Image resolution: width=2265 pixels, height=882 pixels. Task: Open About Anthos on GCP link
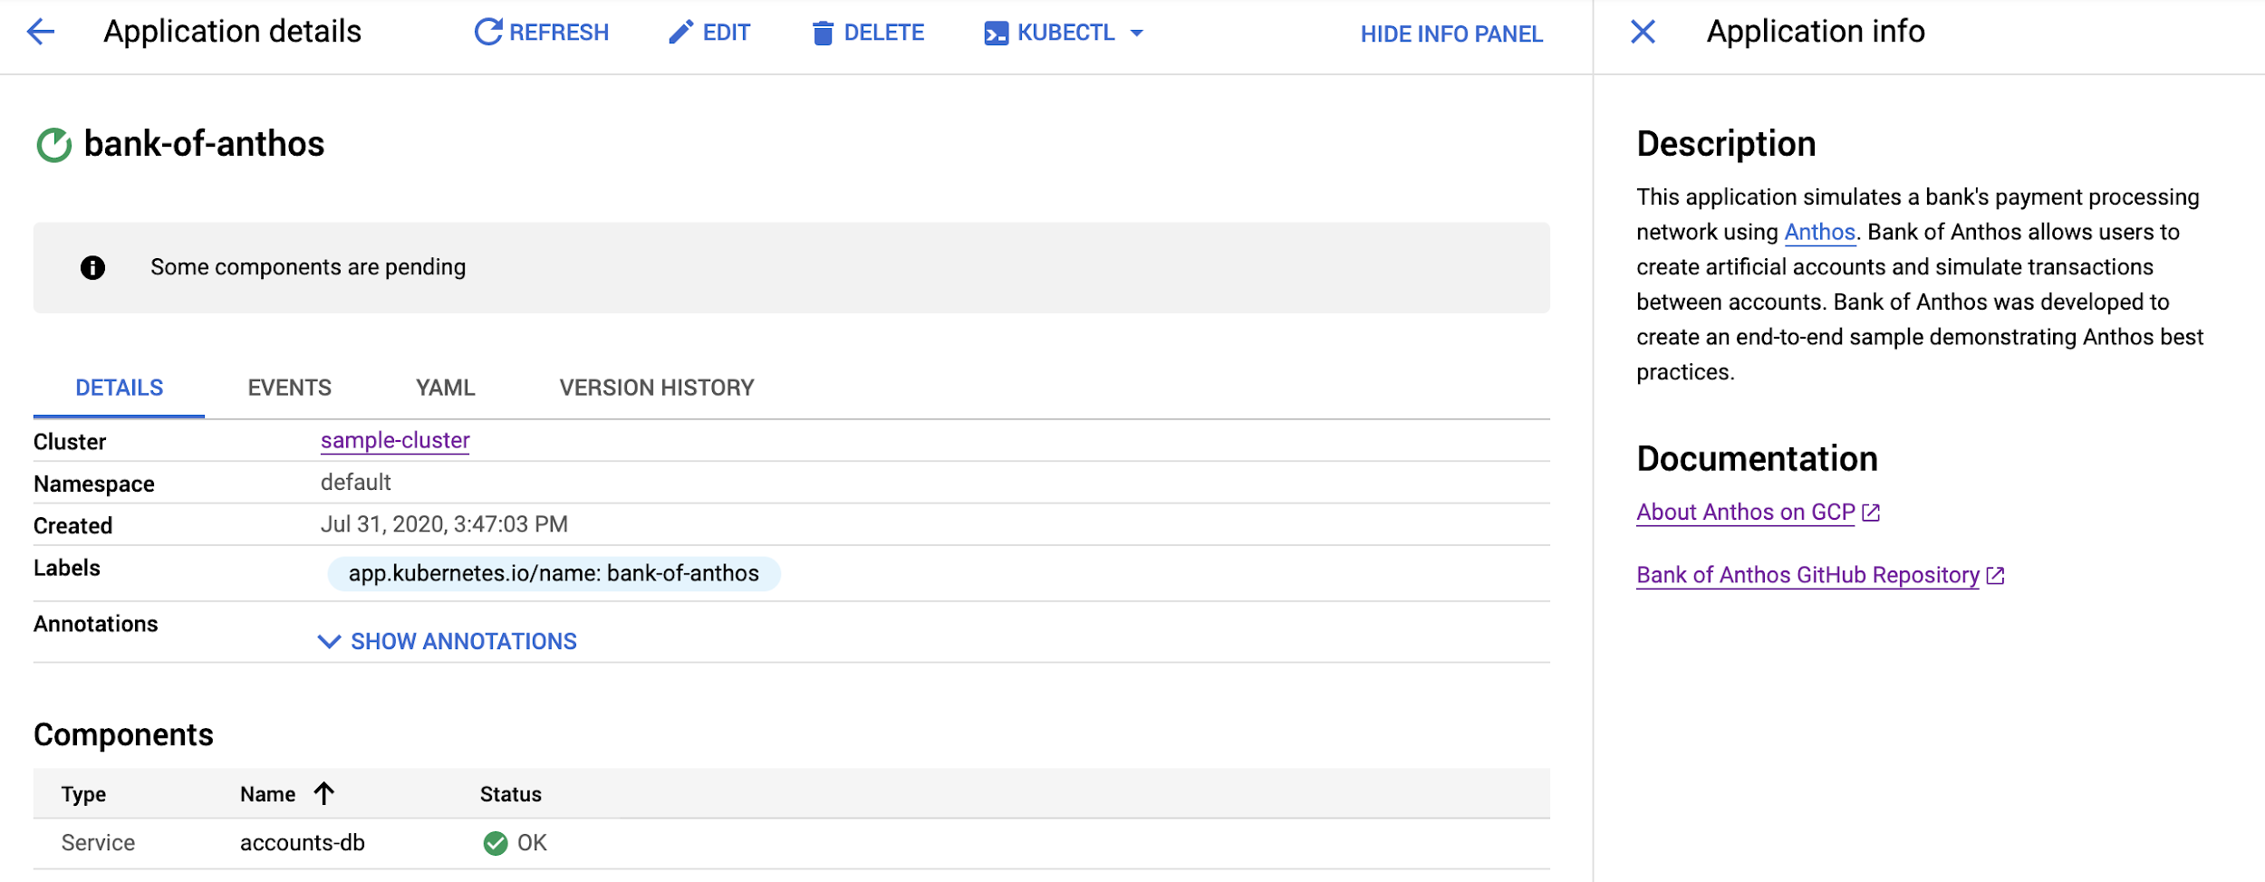(x=1745, y=513)
